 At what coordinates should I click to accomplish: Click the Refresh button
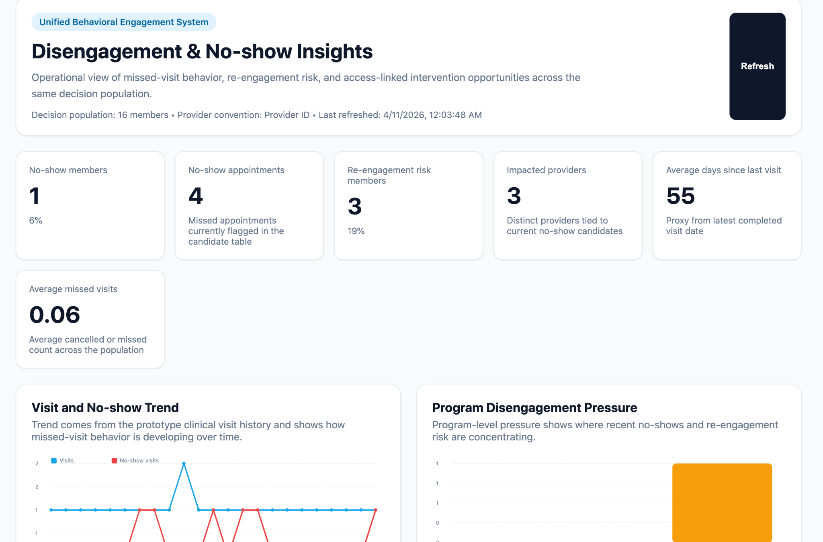pos(757,66)
